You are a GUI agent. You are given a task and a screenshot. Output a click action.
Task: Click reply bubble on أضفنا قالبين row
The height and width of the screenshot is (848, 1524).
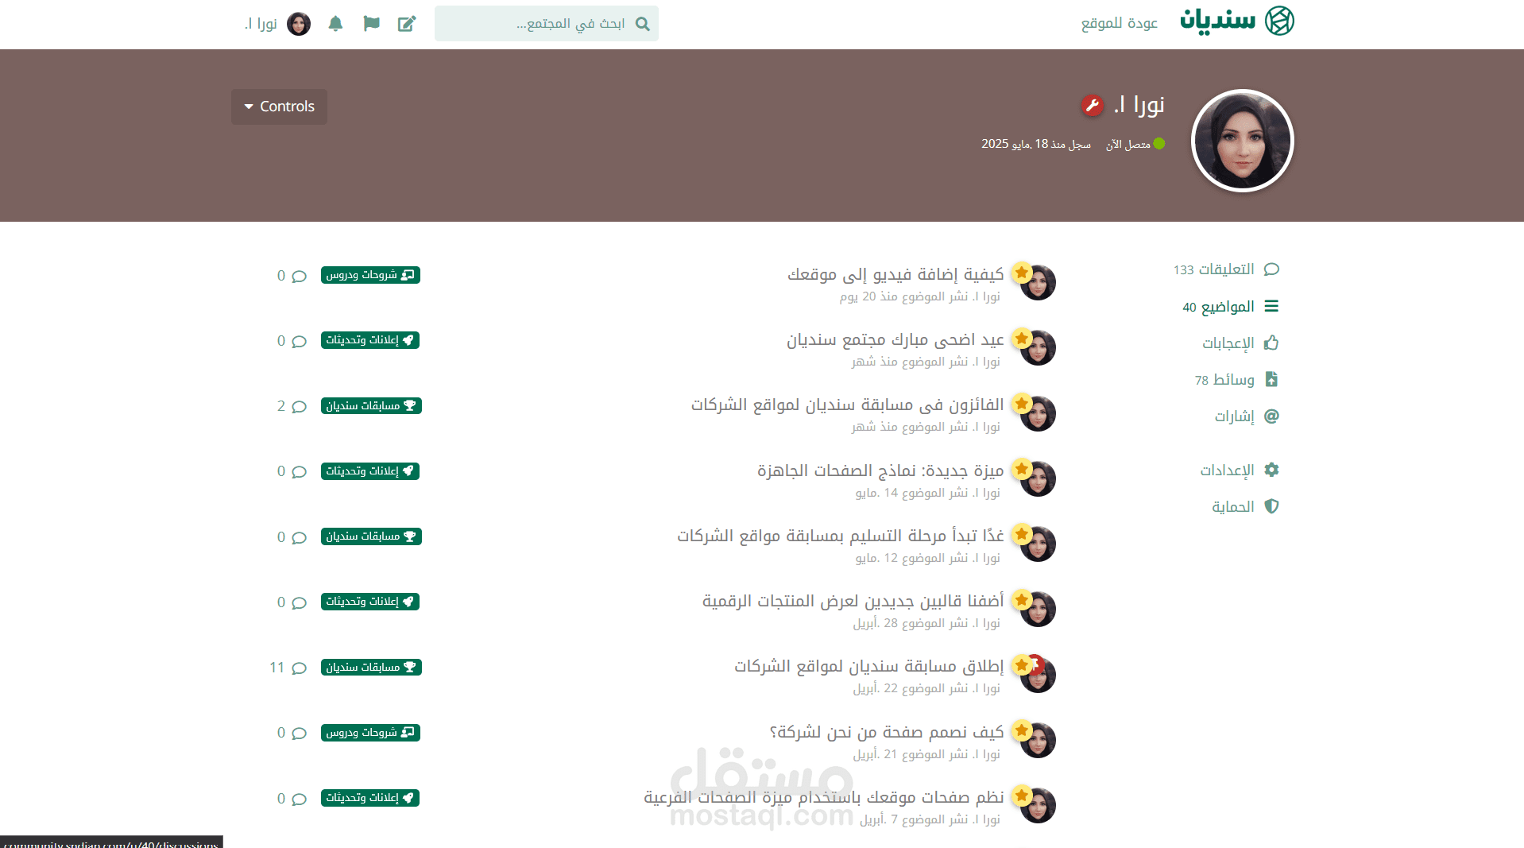292,602
